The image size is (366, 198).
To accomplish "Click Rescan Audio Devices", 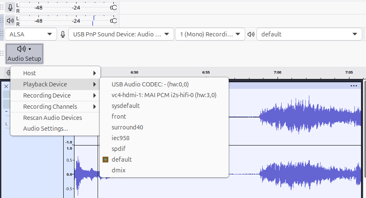I will pos(53,118).
